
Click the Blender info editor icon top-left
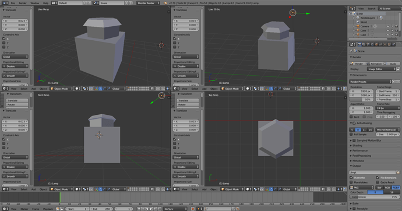pyautogui.click(x=5, y=3)
